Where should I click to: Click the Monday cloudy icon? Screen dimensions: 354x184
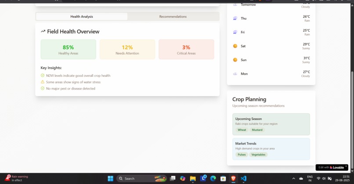pyautogui.click(x=235, y=74)
